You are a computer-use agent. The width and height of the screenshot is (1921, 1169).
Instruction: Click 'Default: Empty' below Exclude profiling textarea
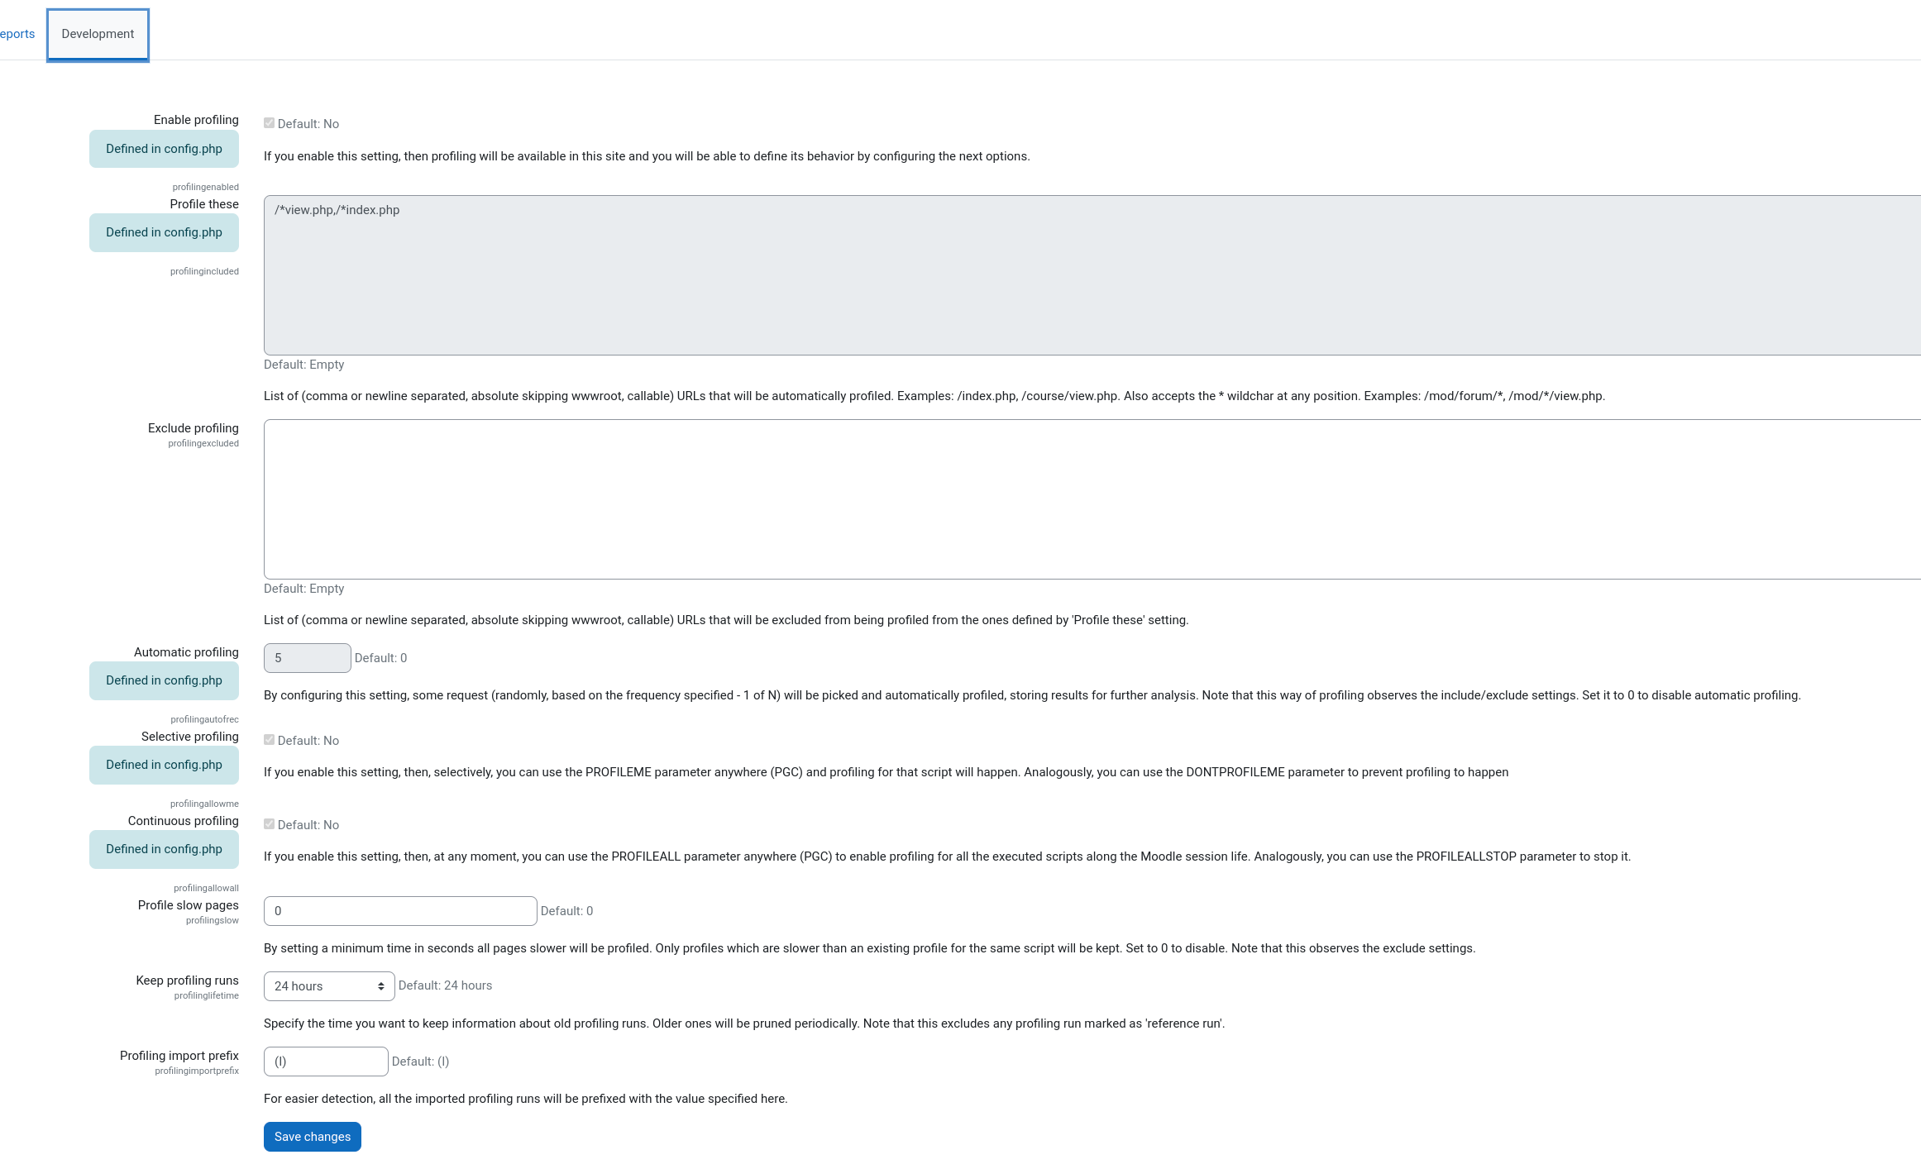point(303,589)
